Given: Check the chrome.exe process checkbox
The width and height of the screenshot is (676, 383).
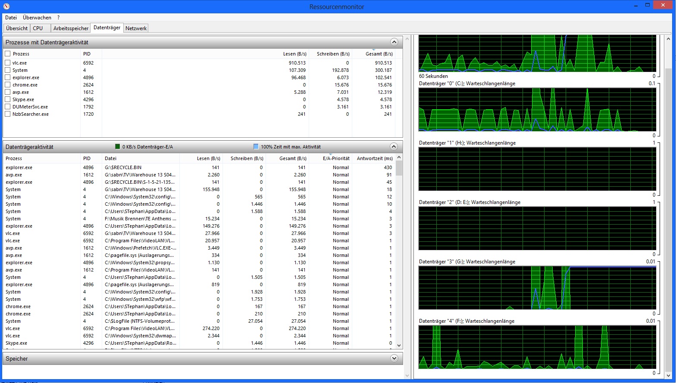Looking at the screenshot, I should (x=8, y=85).
